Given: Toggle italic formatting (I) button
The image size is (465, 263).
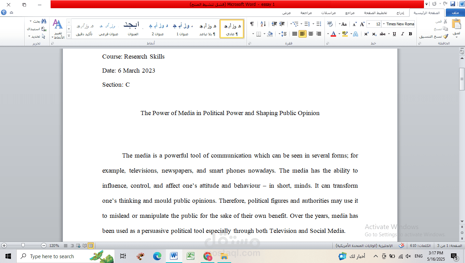Looking at the screenshot, I should point(402,34).
